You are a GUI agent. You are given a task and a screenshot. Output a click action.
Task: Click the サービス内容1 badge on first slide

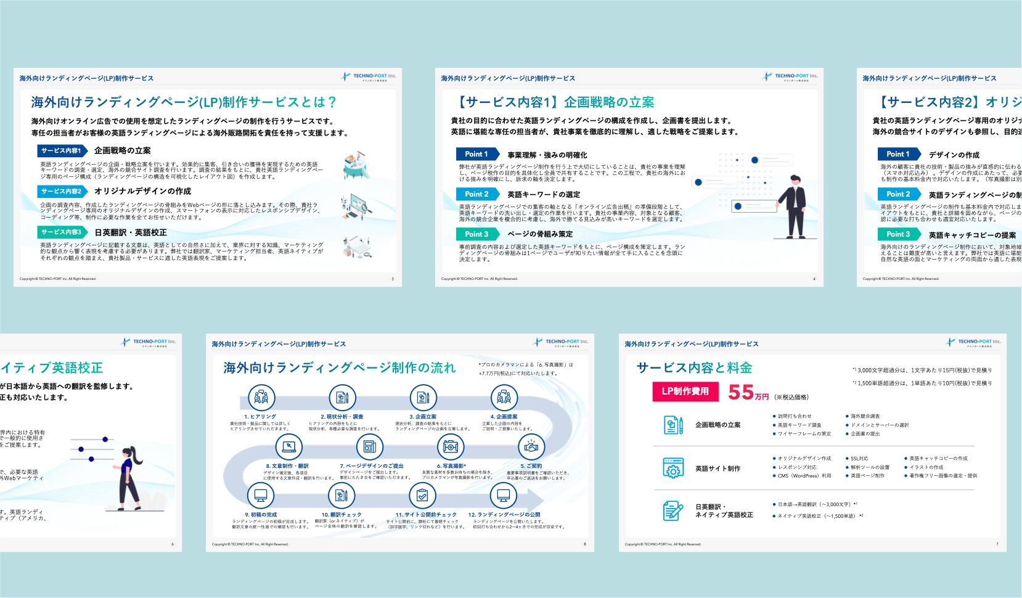pos(61,150)
